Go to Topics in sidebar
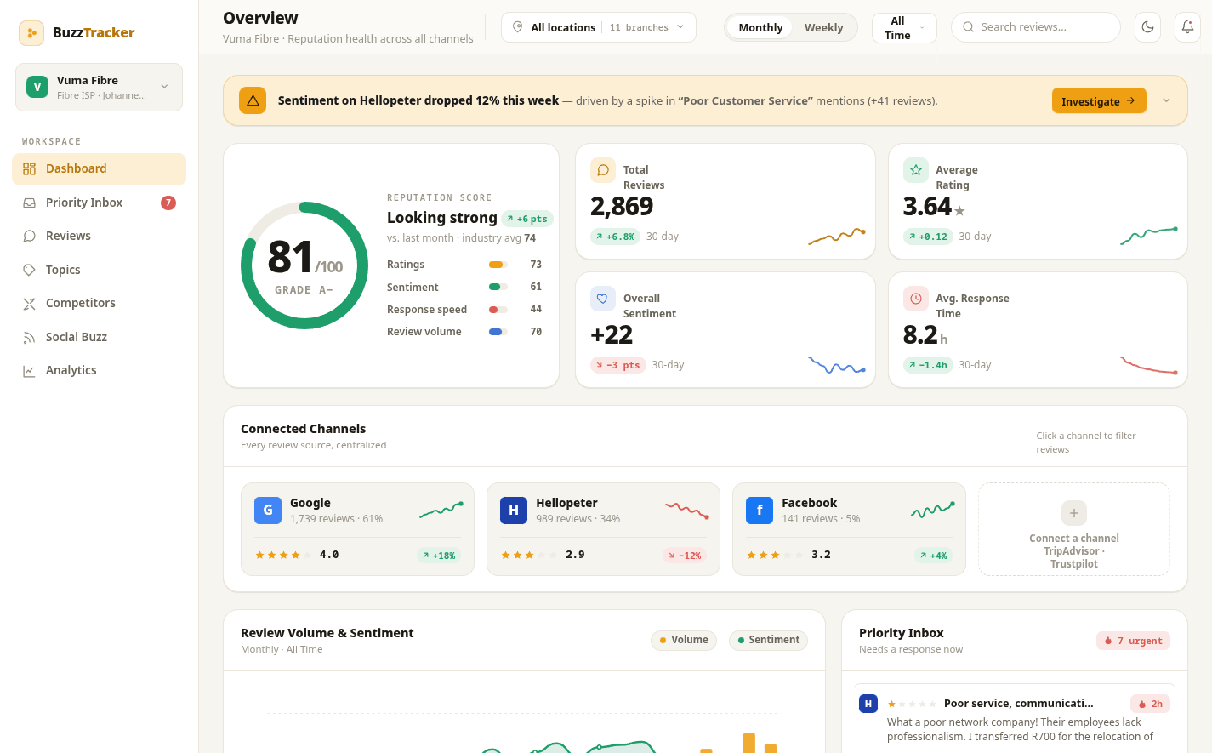The height and width of the screenshot is (753, 1212). [x=99, y=270]
